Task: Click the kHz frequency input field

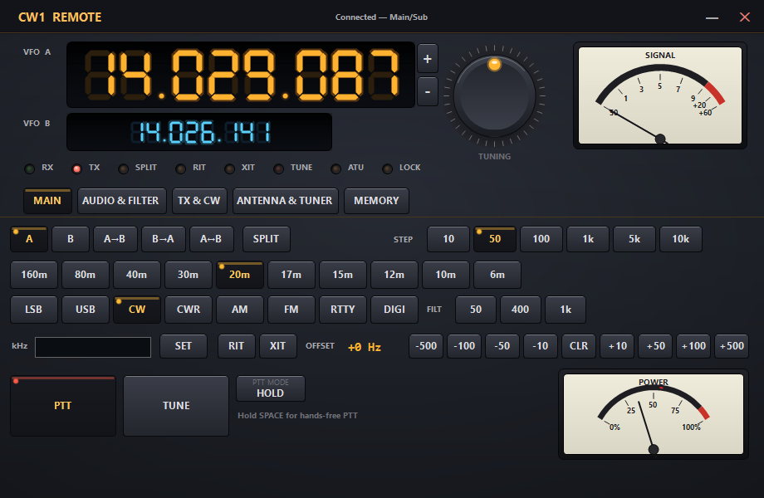Action: click(93, 347)
